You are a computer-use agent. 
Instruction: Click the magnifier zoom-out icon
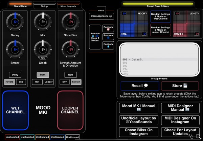pos(198,136)
